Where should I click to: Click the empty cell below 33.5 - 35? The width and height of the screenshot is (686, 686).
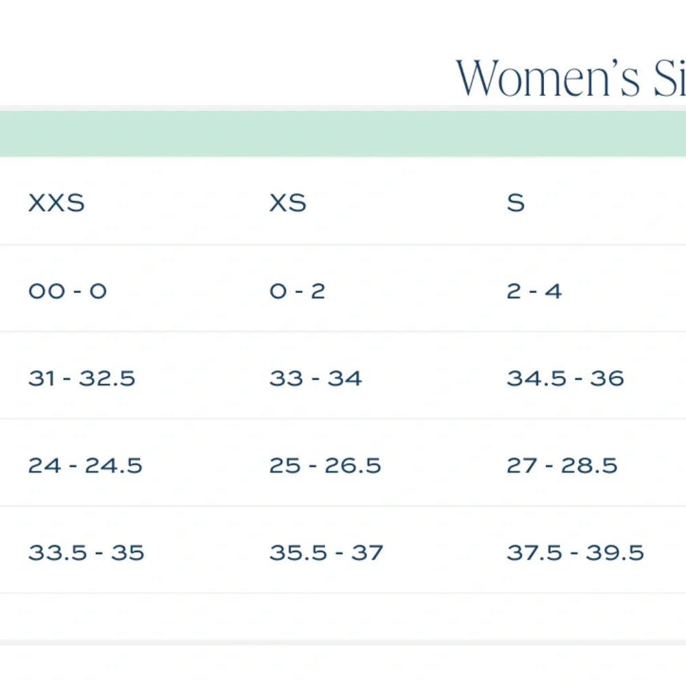point(86,616)
